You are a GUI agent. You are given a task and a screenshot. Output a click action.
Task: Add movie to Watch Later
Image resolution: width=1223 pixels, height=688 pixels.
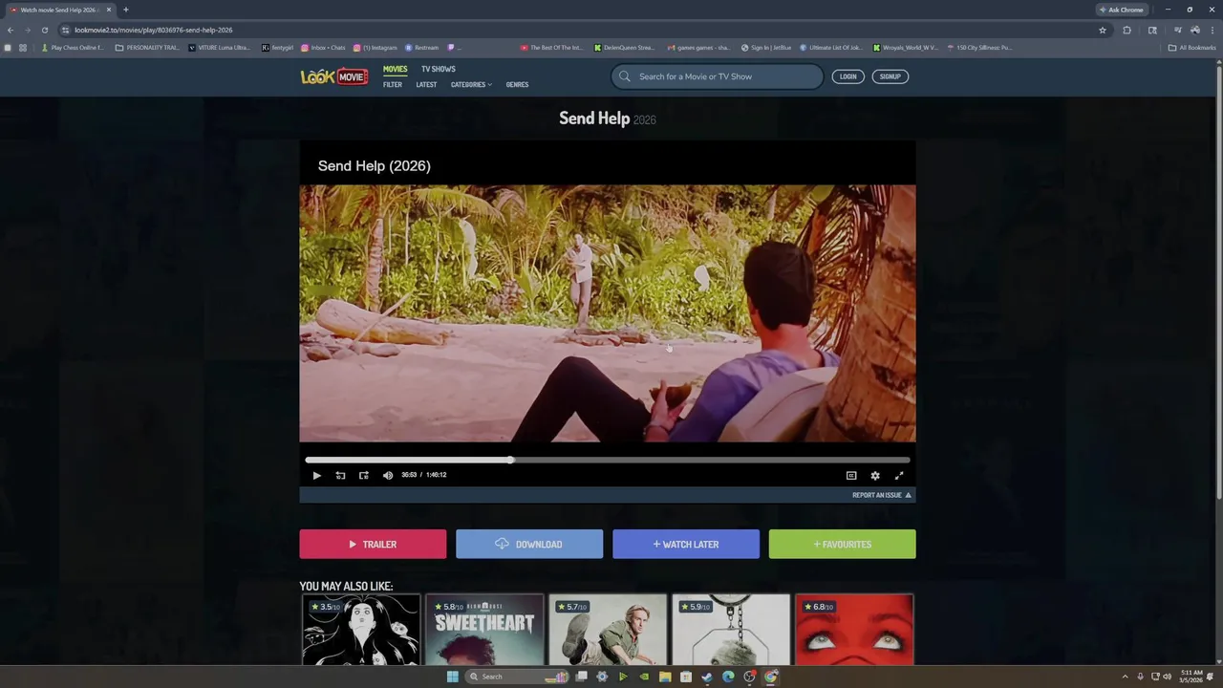tap(686, 544)
